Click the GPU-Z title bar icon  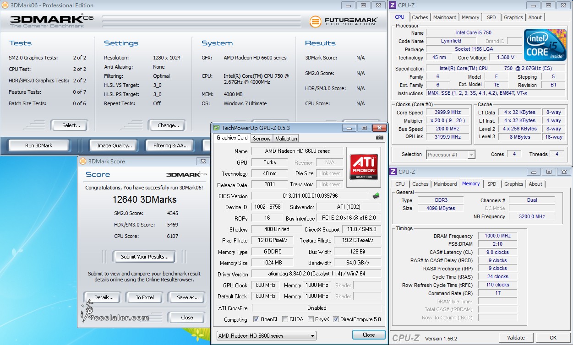217,128
